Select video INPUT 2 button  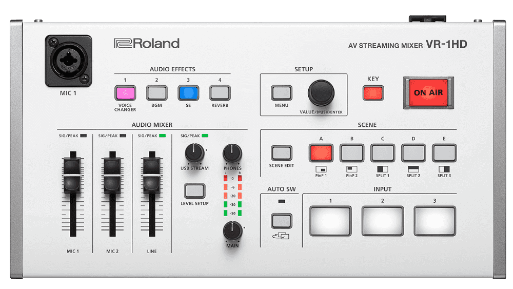383,221
